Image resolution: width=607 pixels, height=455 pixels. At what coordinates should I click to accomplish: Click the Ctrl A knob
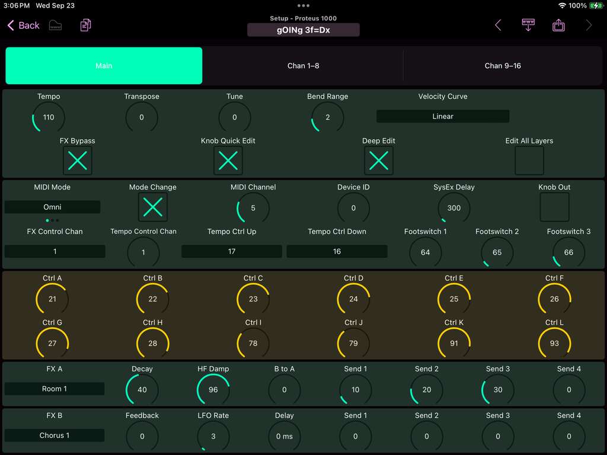point(52,299)
